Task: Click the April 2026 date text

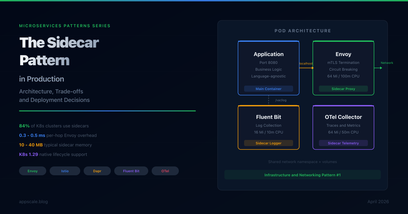Action: click(378, 202)
